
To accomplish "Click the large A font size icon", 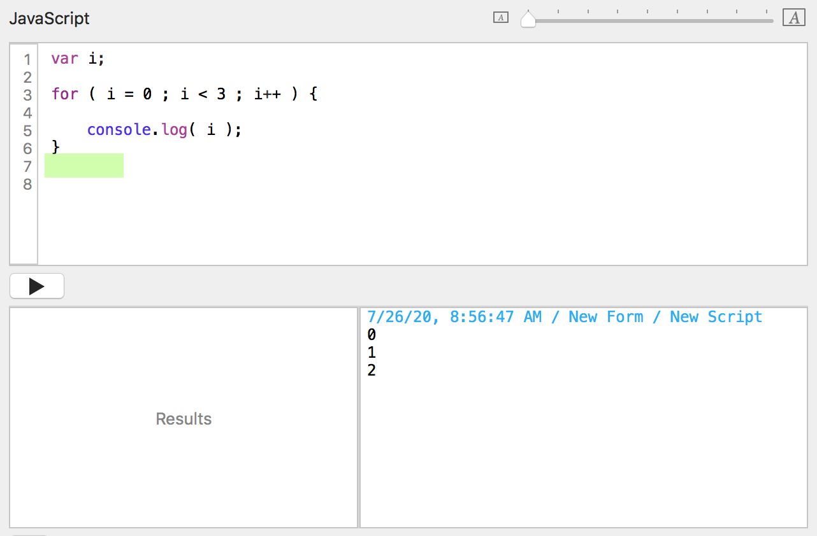I will [x=794, y=18].
